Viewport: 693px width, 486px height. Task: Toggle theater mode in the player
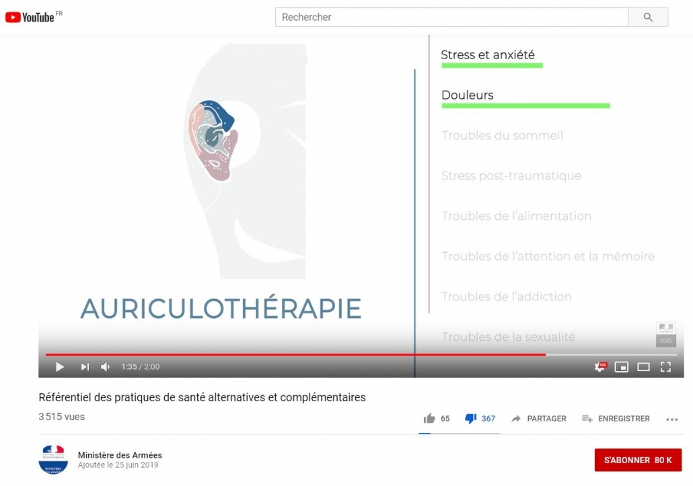pos(643,367)
